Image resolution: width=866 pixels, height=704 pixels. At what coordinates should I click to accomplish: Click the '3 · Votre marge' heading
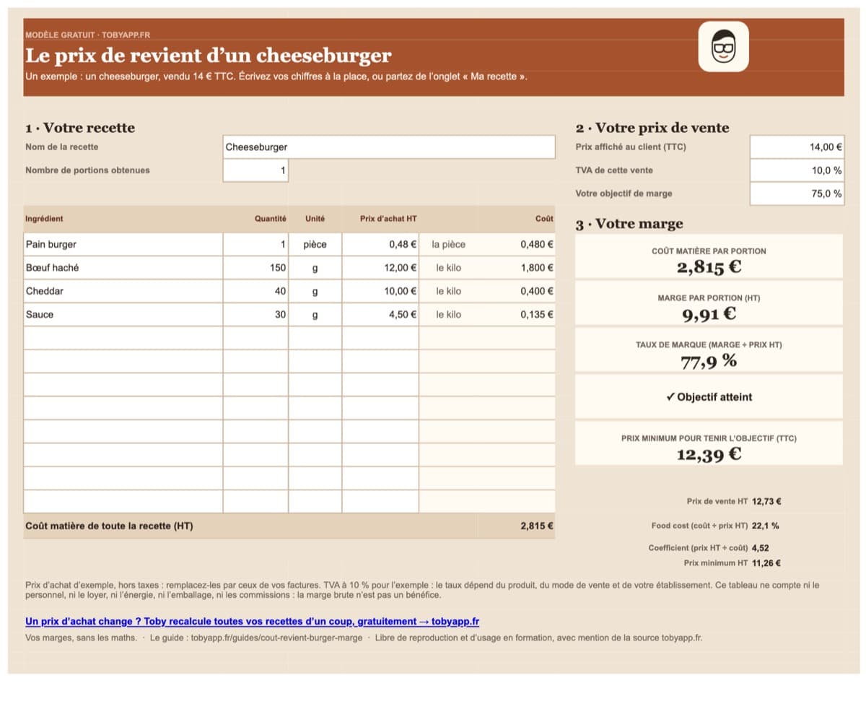(x=629, y=224)
